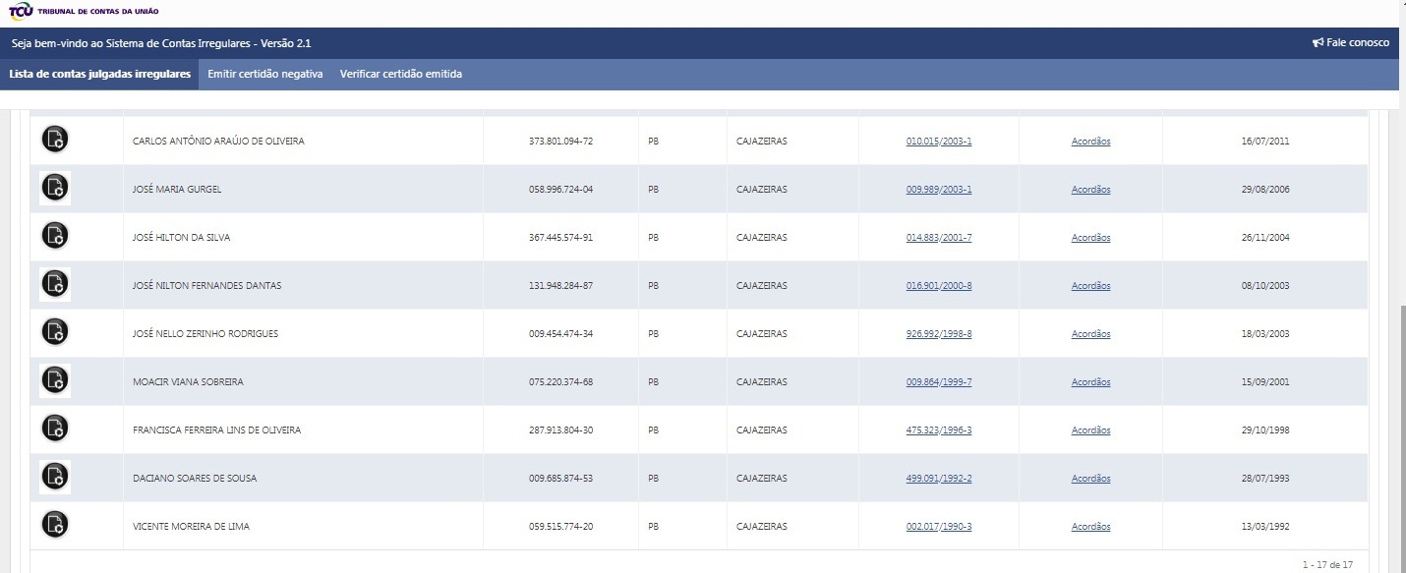
Task: Open Acordãos link for José Maria Gurgel
Action: [x=1090, y=190]
